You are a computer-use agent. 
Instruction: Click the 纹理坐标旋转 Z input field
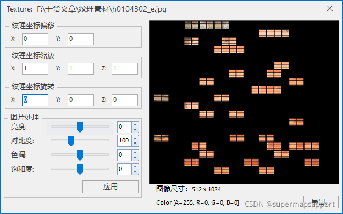click(x=125, y=100)
